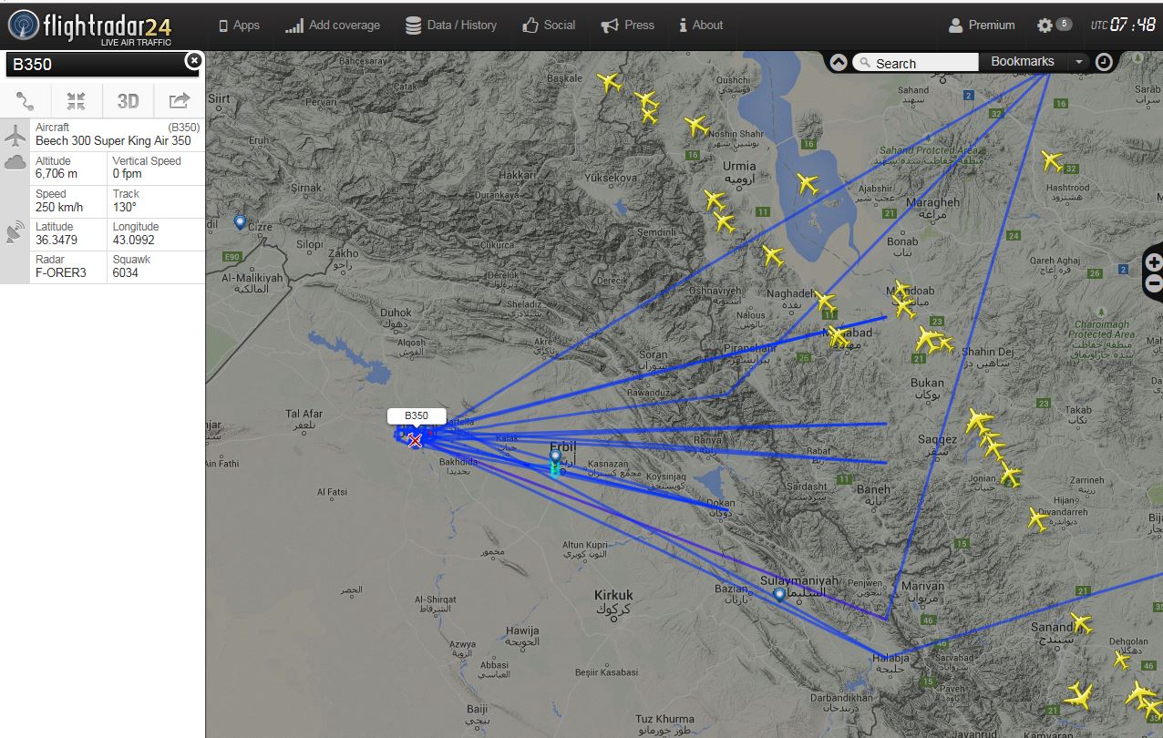Click the playback clock icon beside Bookmarks
The width and height of the screenshot is (1163, 738).
pyautogui.click(x=1104, y=62)
